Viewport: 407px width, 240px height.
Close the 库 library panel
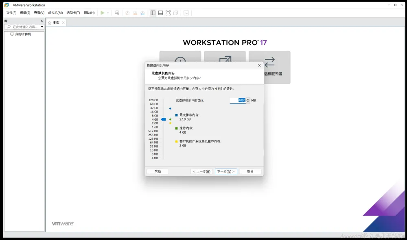42,21
